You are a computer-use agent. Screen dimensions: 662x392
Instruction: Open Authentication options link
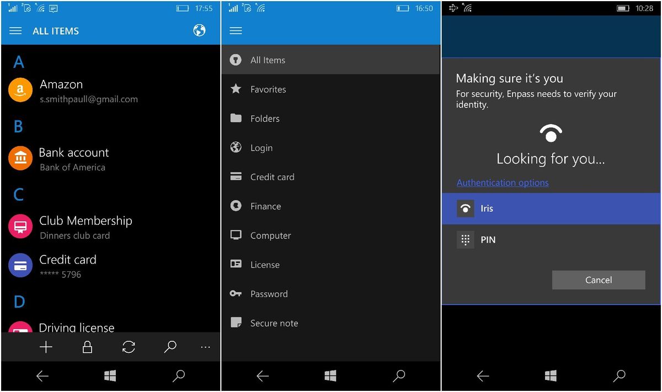503,182
